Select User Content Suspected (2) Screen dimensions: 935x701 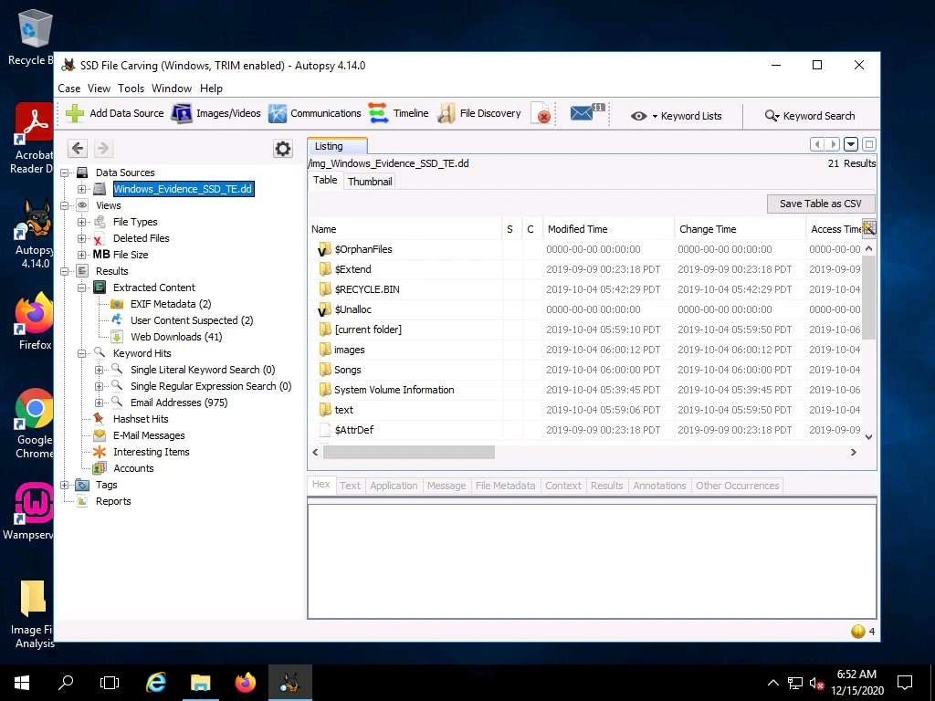click(x=192, y=320)
